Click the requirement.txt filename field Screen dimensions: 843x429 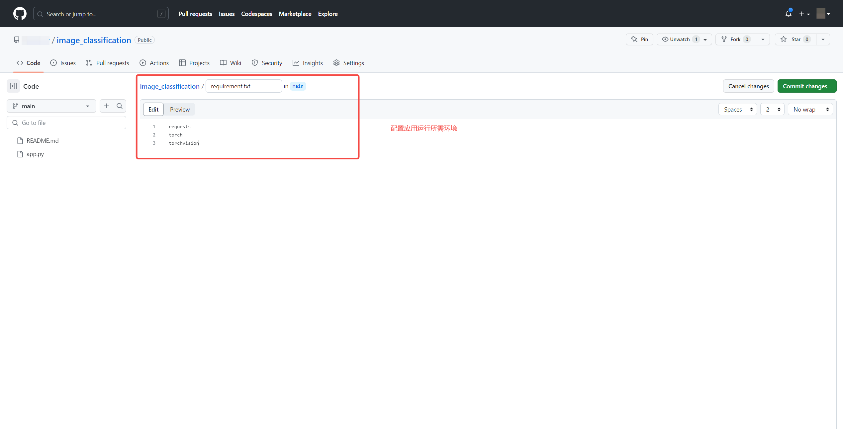[243, 86]
